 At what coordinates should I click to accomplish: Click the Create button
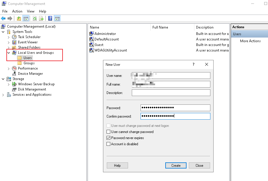click(x=176, y=165)
